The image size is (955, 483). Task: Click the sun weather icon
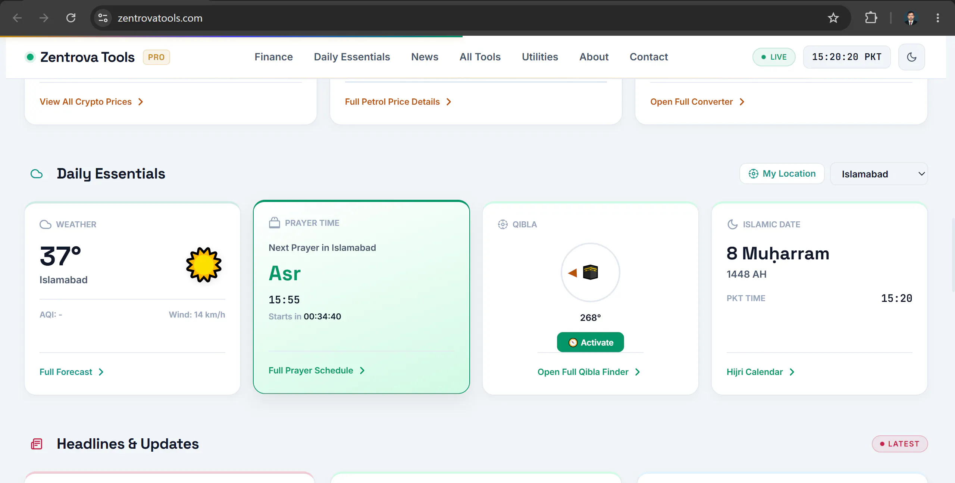[204, 265]
